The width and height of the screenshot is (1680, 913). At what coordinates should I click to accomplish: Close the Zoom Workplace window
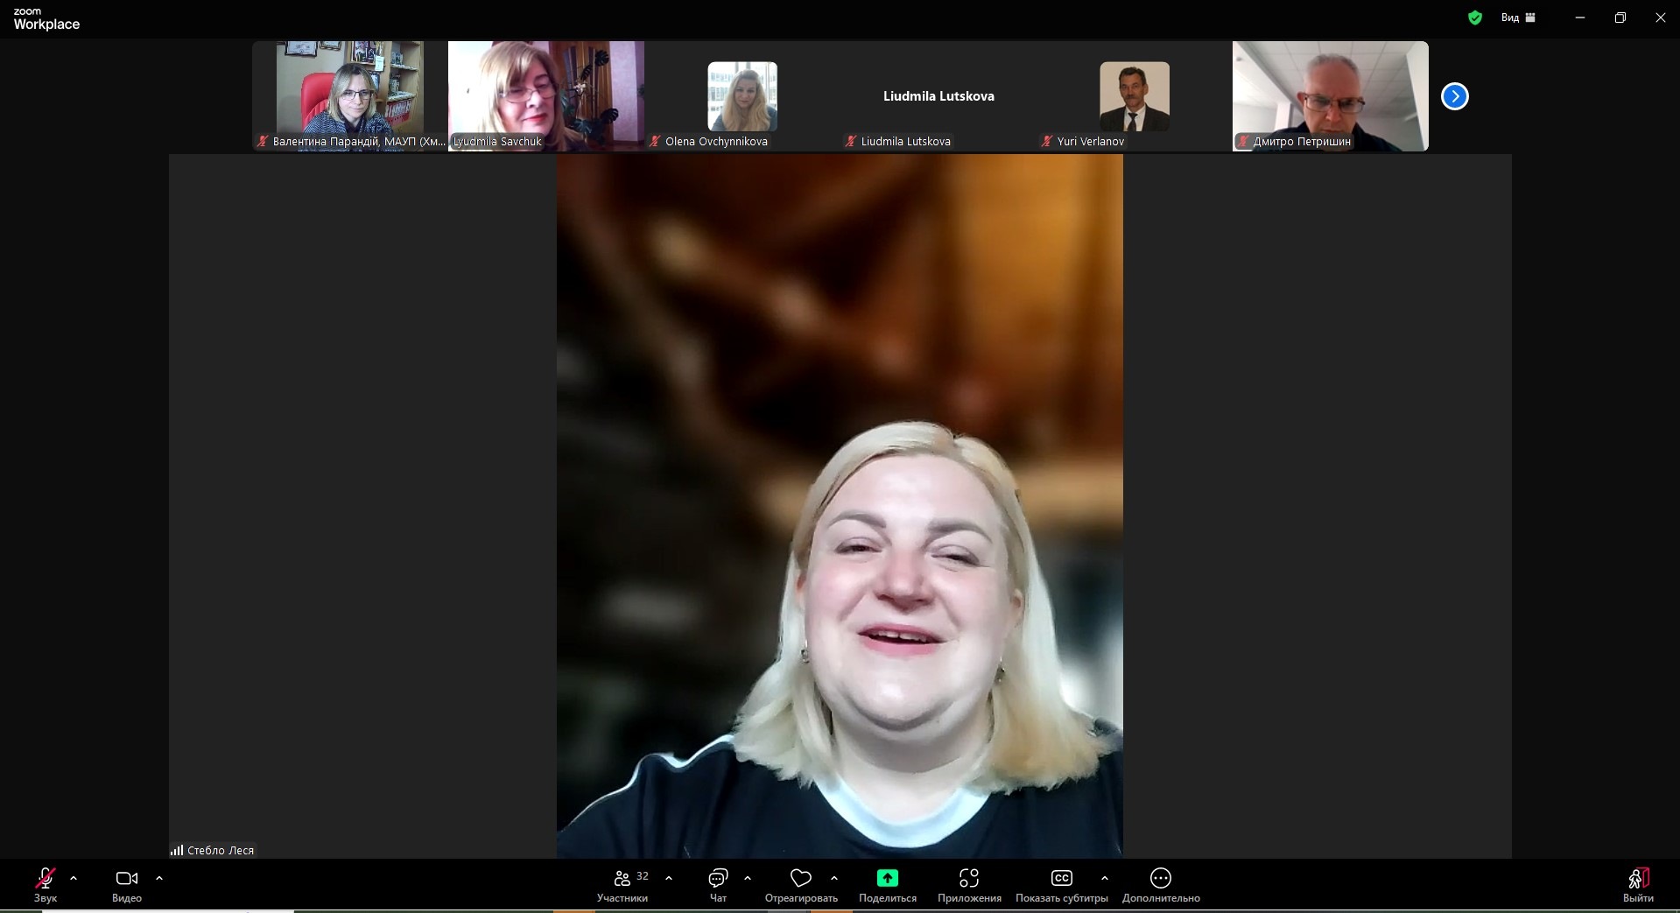pyautogui.click(x=1660, y=18)
